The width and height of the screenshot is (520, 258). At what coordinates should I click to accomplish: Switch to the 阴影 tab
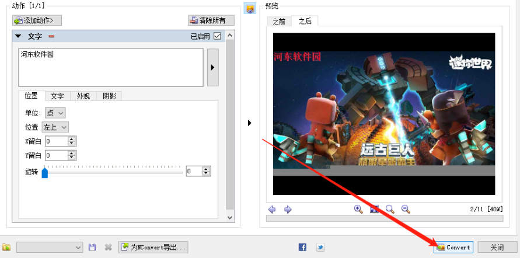tap(109, 96)
